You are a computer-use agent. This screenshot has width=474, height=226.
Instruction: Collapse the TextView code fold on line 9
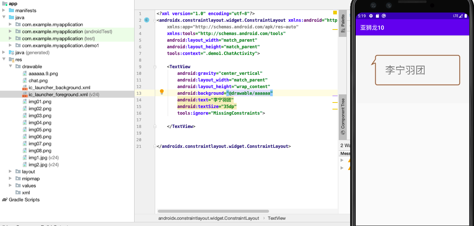pos(155,67)
